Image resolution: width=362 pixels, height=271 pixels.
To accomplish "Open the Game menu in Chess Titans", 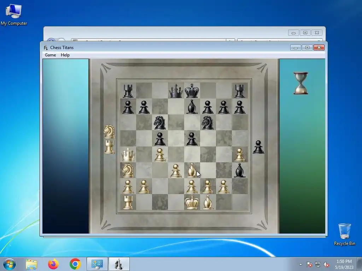I will pos(50,55).
